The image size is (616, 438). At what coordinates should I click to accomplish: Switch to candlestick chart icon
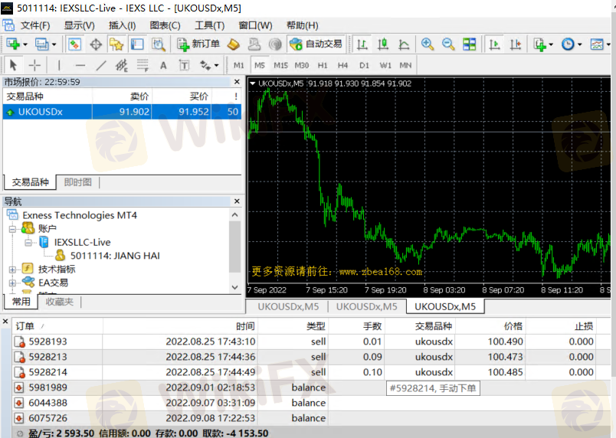click(x=382, y=44)
